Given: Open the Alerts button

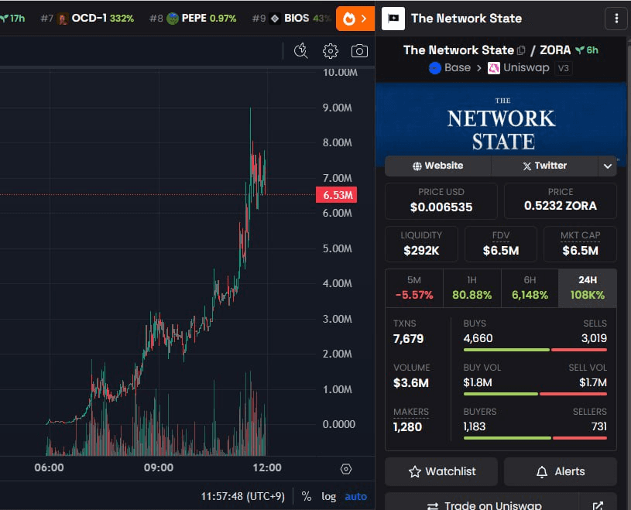Looking at the screenshot, I should click(561, 471).
